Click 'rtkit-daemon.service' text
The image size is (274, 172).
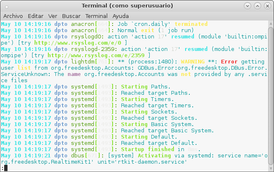[151, 162]
